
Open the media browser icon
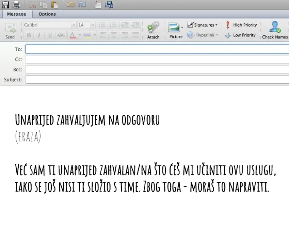coord(109,5)
